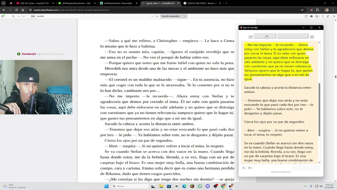Open the 'informar problemas' link

click(x=281, y=172)
